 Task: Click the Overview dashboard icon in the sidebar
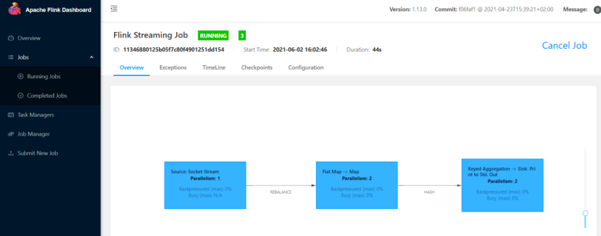pos(11,39)
